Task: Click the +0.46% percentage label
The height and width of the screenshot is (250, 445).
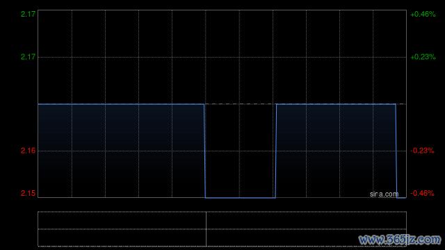Action: click(x=423, y=14)
